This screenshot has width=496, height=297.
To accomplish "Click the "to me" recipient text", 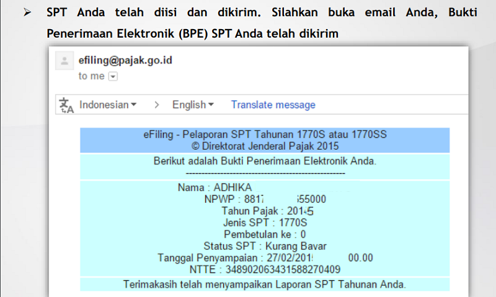I will [91, 76].
